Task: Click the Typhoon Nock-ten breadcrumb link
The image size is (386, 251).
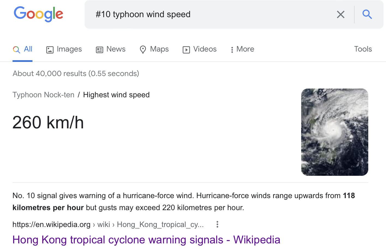Action: pyautogui.click(x=43, y=95)
